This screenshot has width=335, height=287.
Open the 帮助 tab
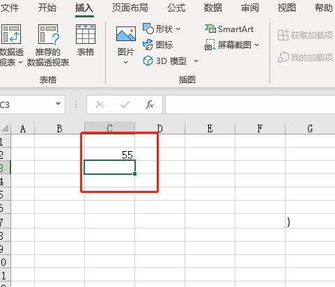(324, 8)
